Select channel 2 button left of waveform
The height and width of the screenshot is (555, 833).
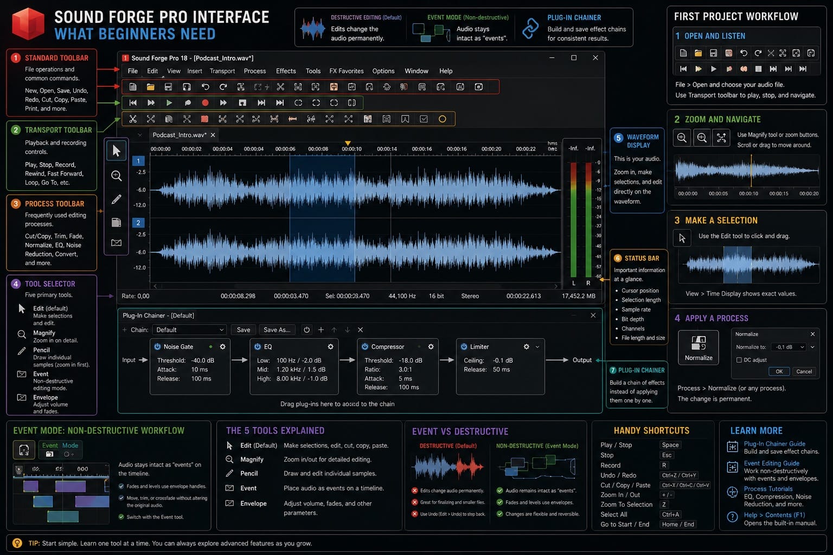(x=138, y=223)
